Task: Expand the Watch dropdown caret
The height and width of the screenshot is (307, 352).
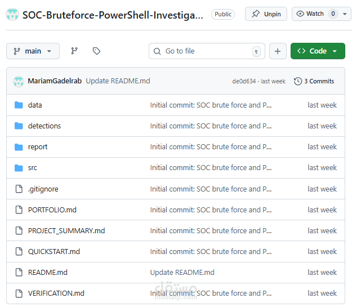Action: click(x=345, y=14)
